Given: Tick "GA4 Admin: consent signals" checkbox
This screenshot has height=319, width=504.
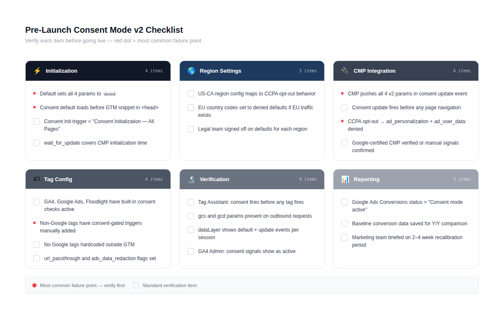Looking at the screenshot, I should [191, 251].
